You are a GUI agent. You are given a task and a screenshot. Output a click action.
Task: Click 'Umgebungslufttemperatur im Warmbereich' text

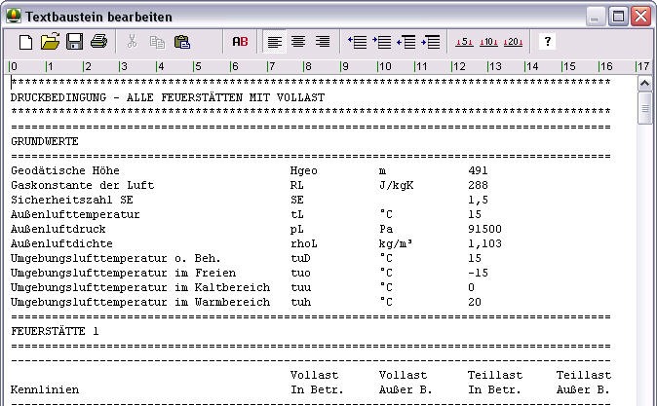[140, 302]
